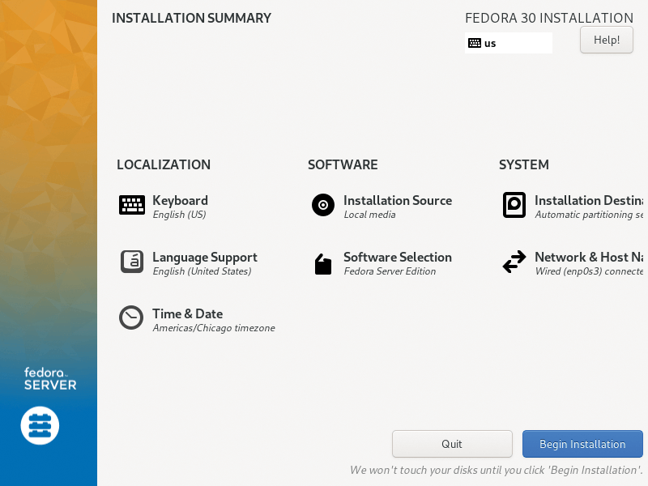Click the Language Support icon
Screen dimensions: 648x486
[x=132, y=262]
